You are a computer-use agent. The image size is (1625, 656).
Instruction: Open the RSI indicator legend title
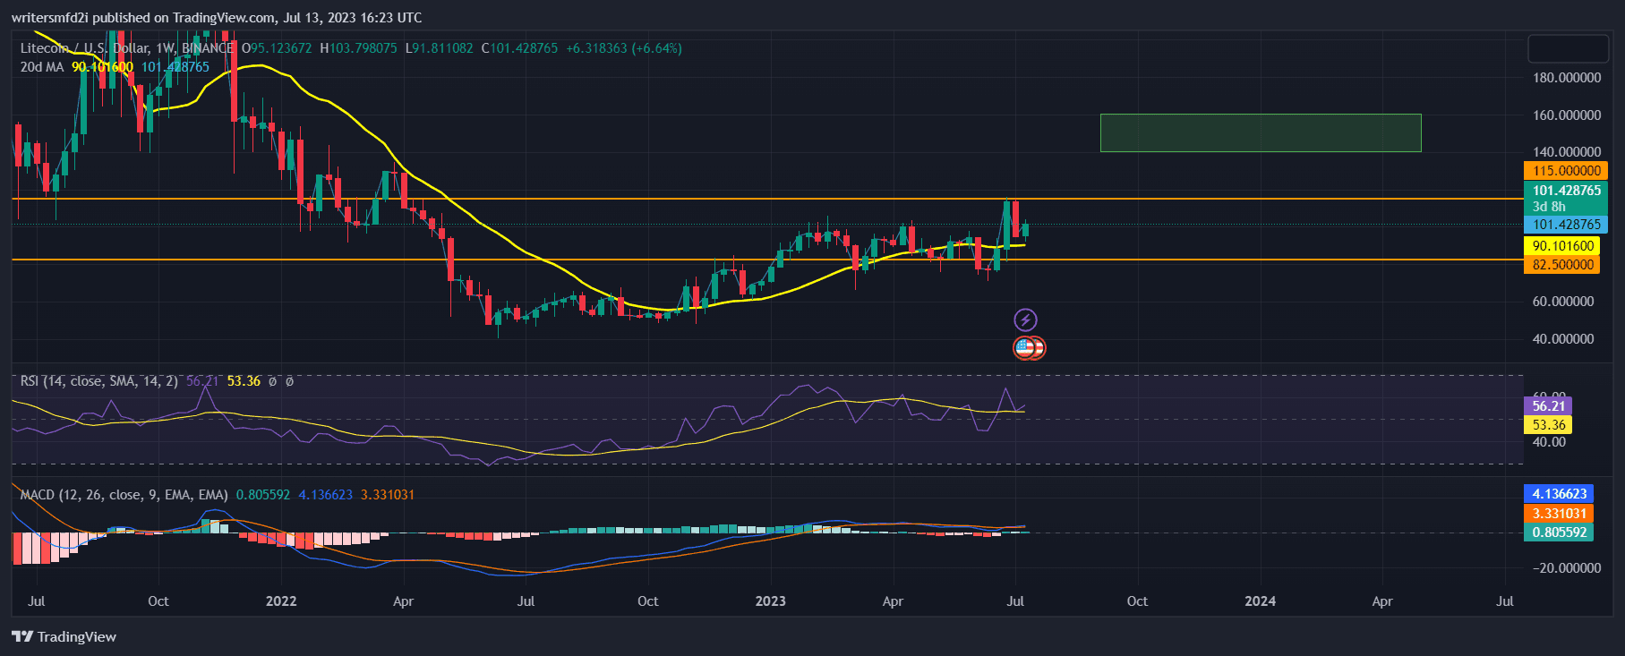tap(98, 381)
